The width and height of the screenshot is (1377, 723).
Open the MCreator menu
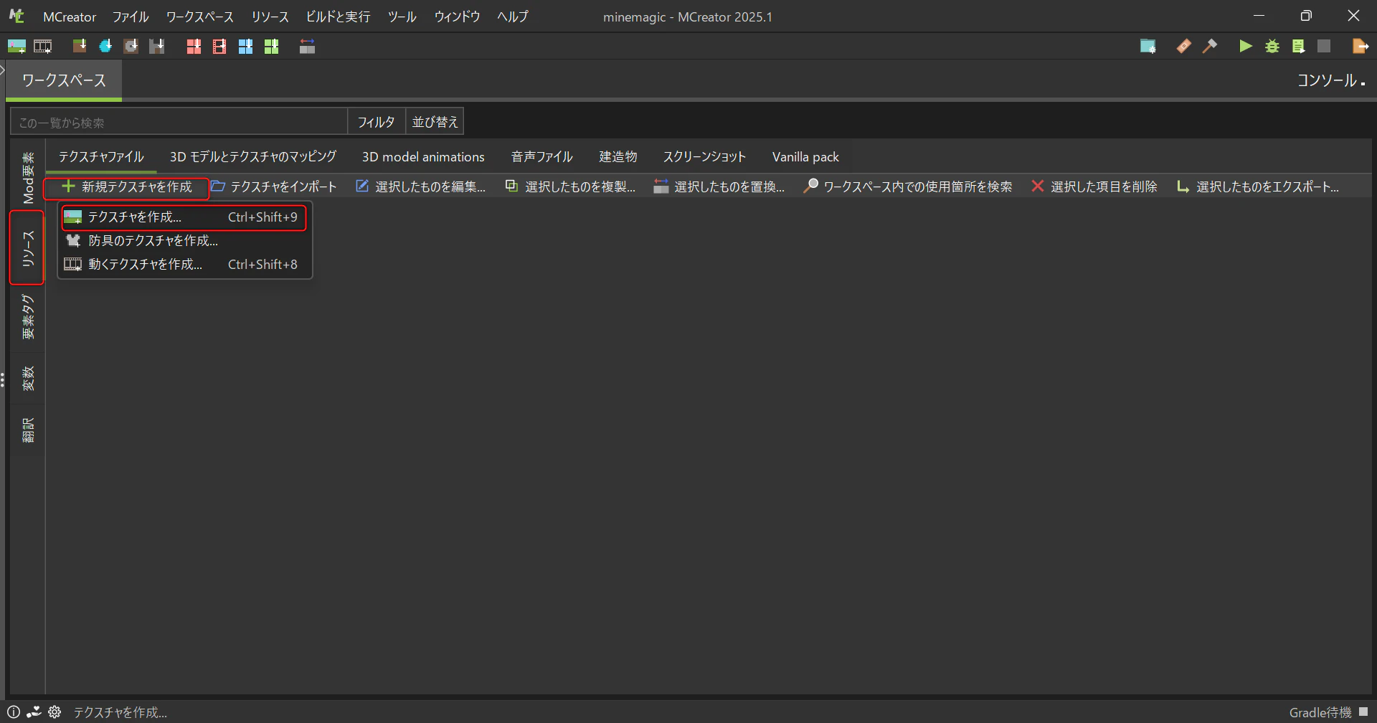click(x=70, y=16)
